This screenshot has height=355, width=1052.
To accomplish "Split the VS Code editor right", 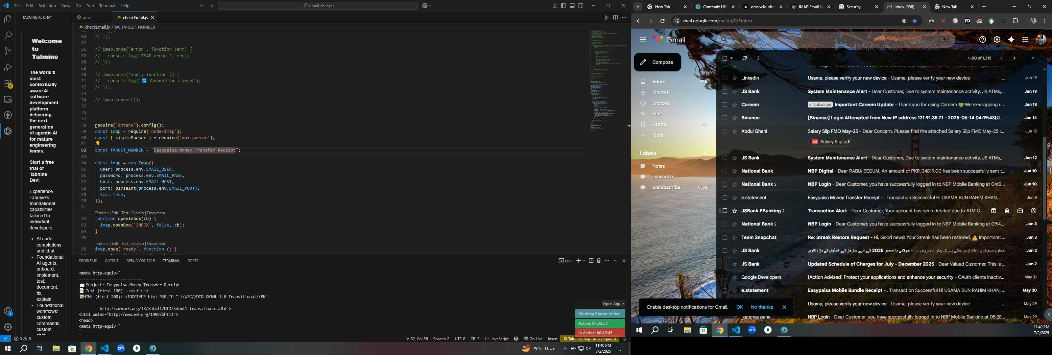I will 615,17.
